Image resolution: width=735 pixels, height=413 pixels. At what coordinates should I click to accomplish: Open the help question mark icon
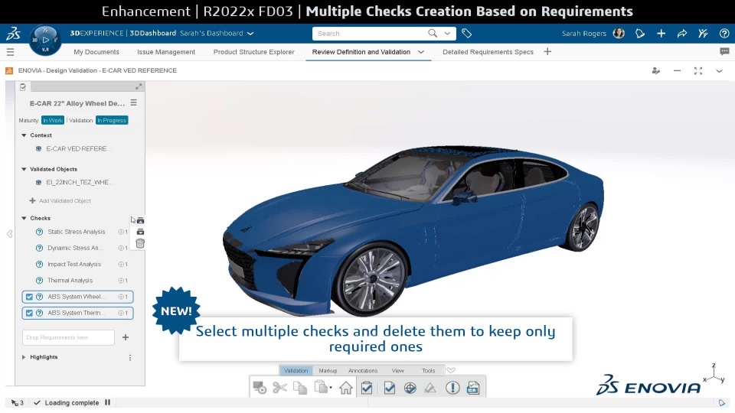tap(724, 33)
